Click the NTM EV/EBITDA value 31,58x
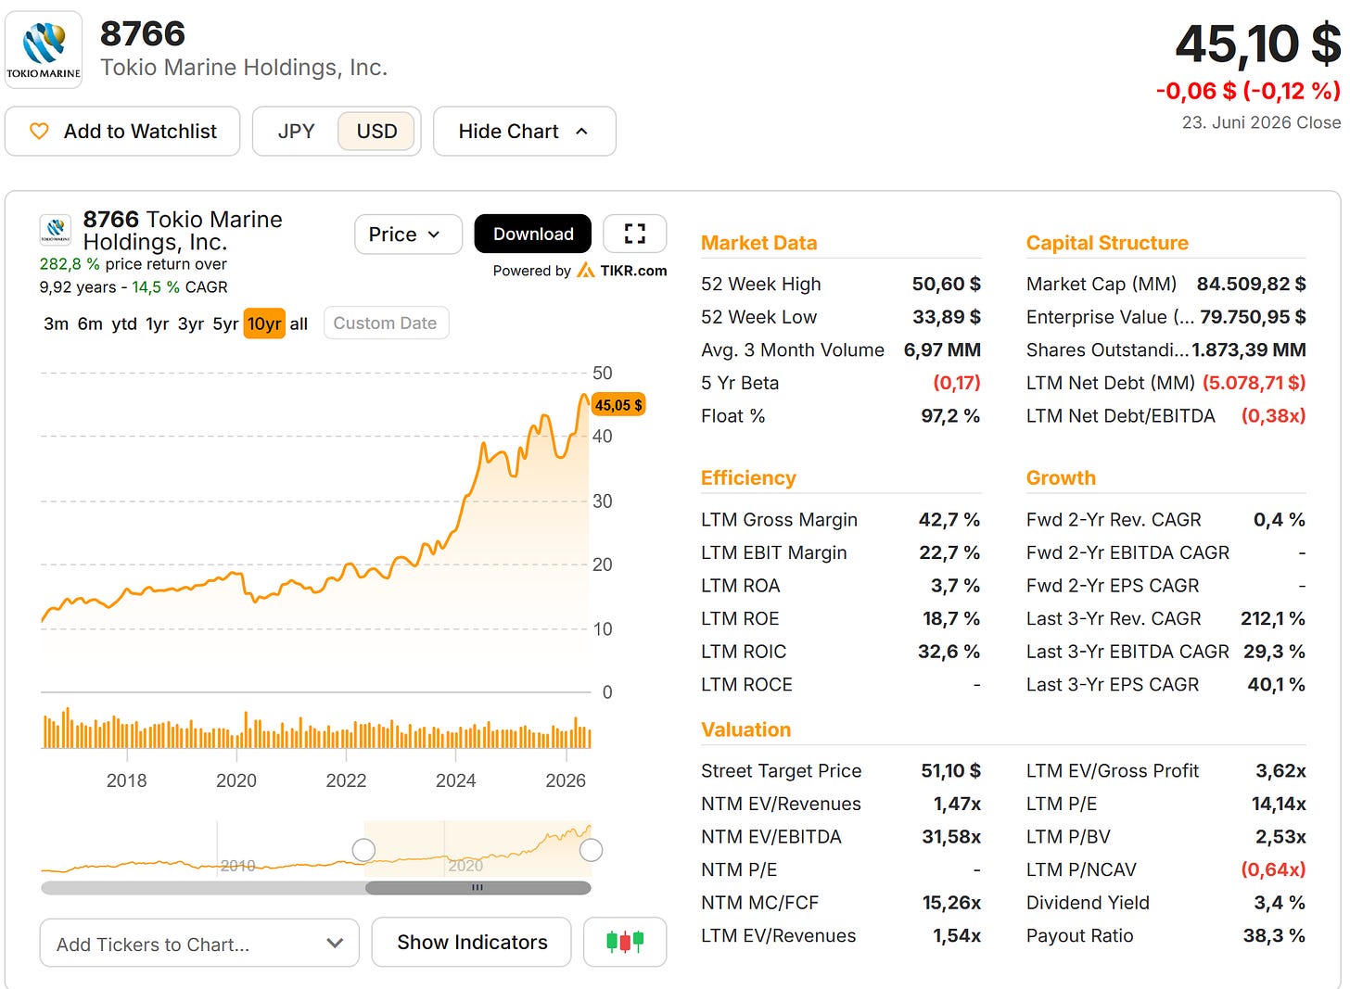 point(951,837)
